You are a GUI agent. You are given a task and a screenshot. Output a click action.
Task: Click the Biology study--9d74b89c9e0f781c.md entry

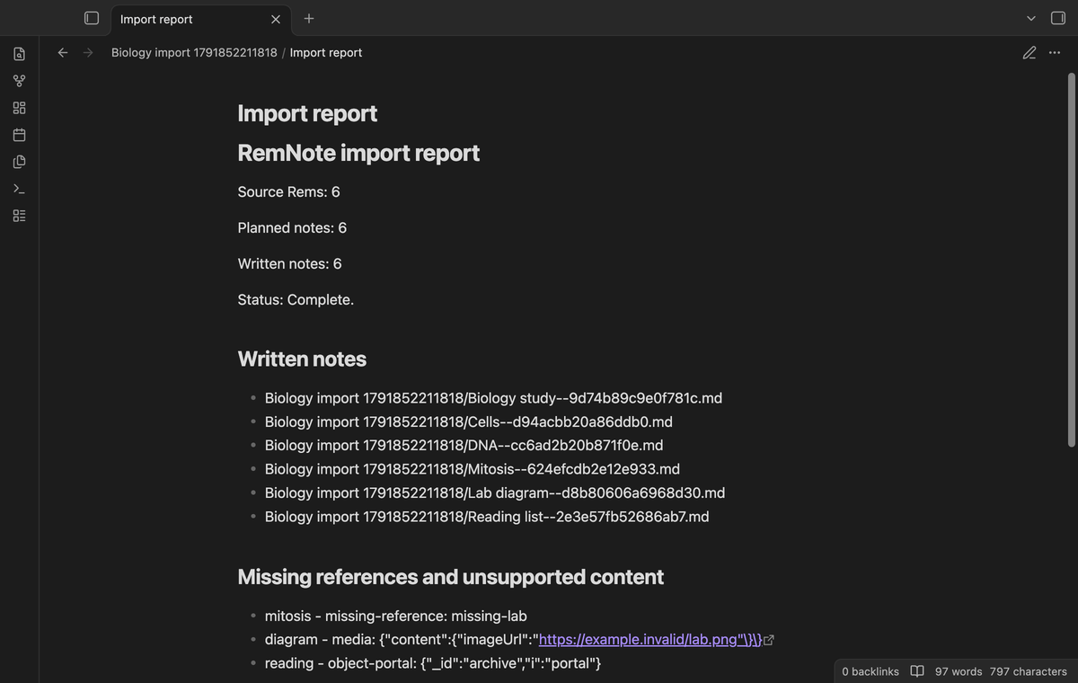pyautogui.click(x=493, y=398)
